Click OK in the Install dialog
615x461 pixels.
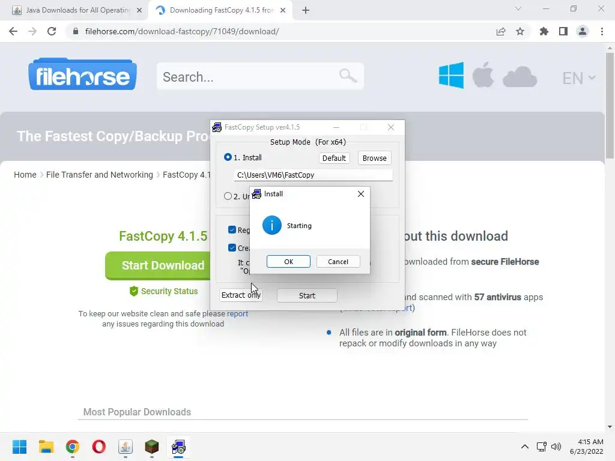[288, 262]
